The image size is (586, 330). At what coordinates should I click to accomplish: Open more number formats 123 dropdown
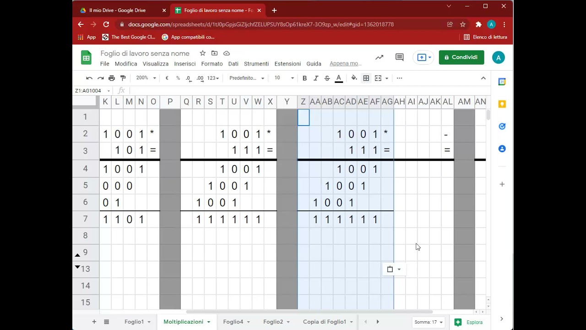pyautogui.click(x=213, y=78)
